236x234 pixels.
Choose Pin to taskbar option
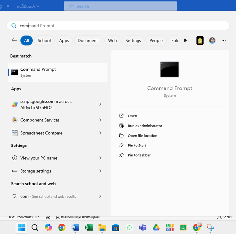click(x=139, y=155)
